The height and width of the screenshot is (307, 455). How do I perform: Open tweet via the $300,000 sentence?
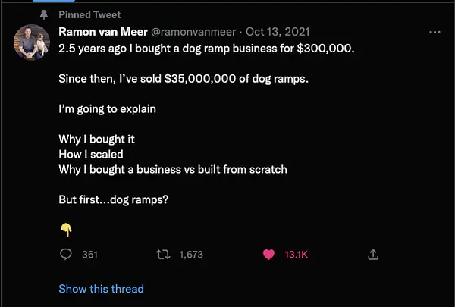coord(206,49)
